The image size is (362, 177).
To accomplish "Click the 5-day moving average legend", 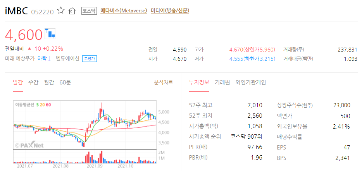I will pyautogui.click(x=38, y=105).
